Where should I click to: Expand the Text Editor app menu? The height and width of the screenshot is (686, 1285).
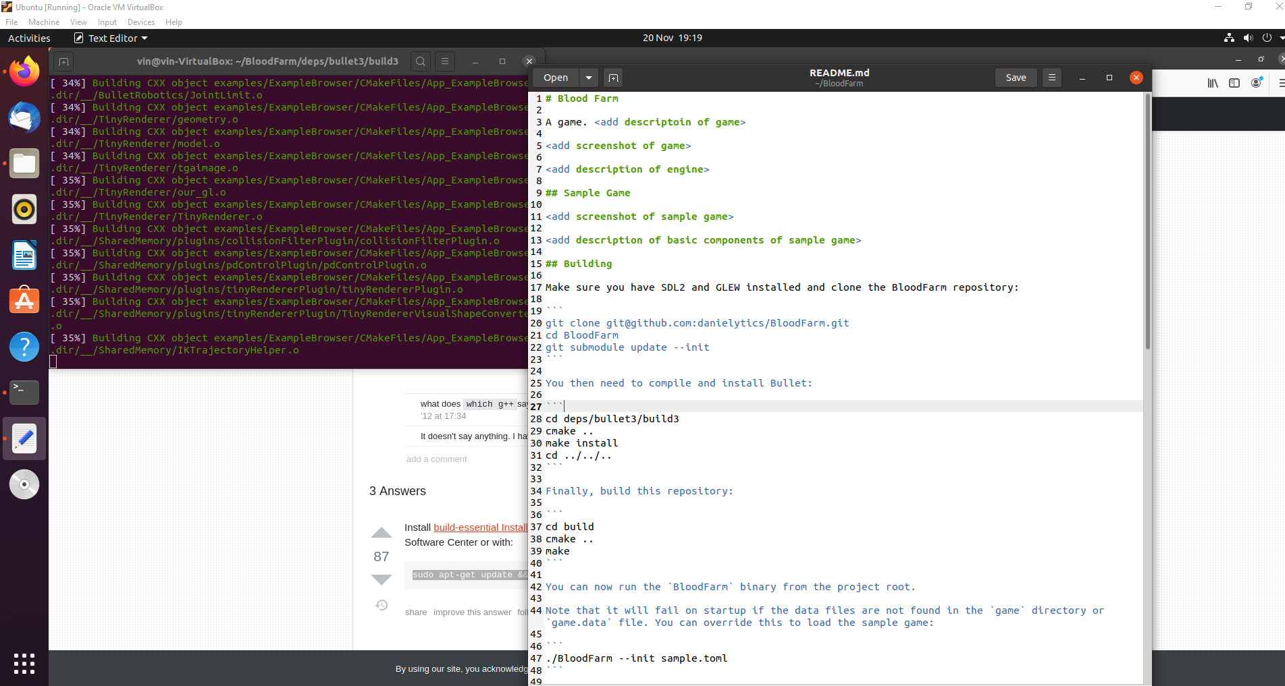[x=111, y=38]
